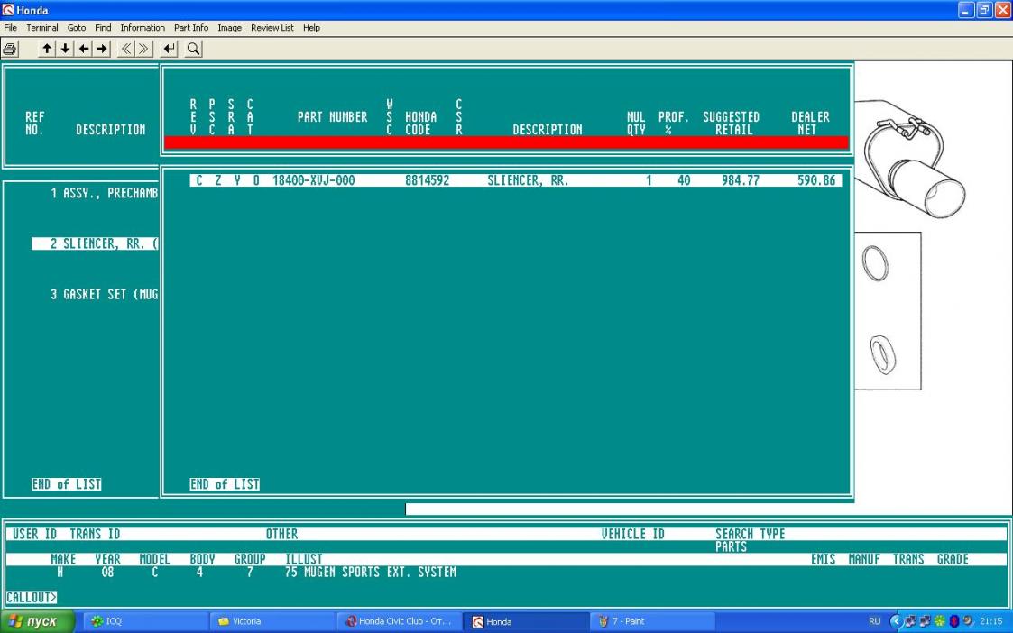1013x633 pixels.
Task: Click the пуск Start button
Action: [38, 621]
